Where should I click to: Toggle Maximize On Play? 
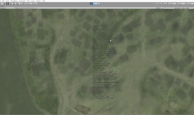coord(169,8)
